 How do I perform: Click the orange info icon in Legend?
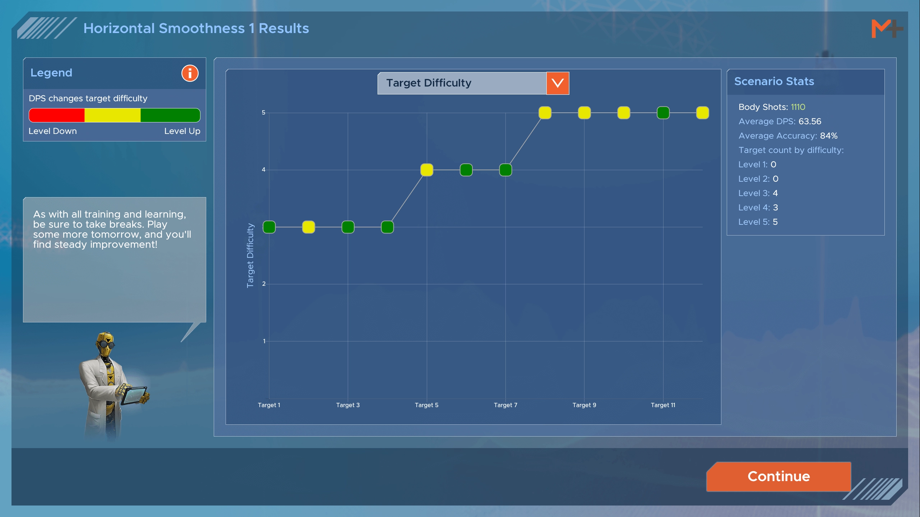[x=190, y=73]
